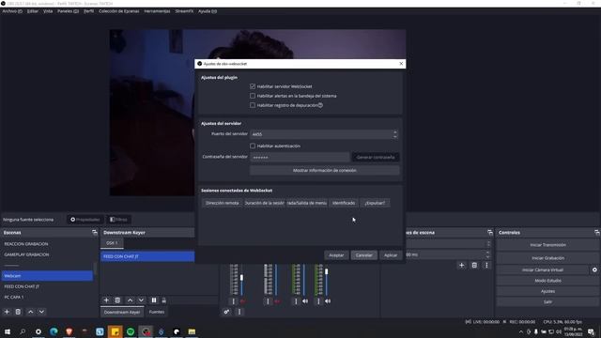Open the Colección de Escenas menu
The width and height of the screenshot is (601, 338).
119,11
